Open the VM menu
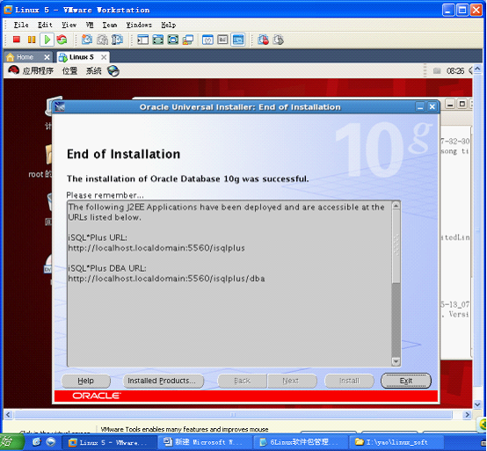The height and width of the screenshot is (451, 487). coord(90,25)
